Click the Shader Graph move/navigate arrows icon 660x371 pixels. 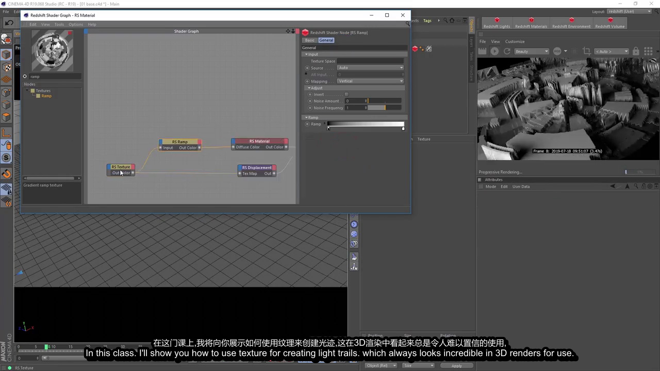point(288,31)
